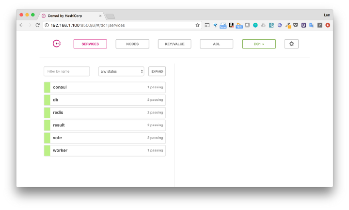Open the DC1 datacenter dropdown

259,44
